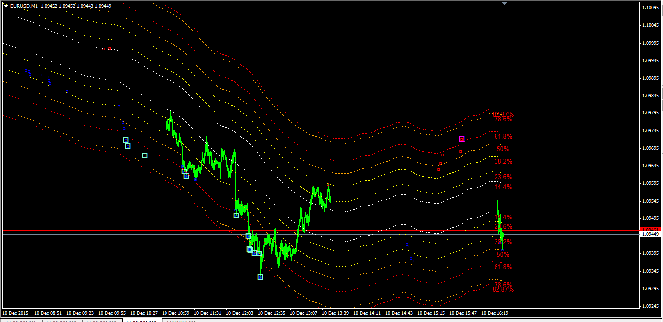
Task: Click the 1.09895 price on the axis
Action: tap(651, 78)
